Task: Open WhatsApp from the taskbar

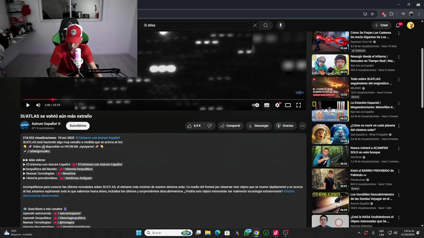Action: (x=247, y=233)
